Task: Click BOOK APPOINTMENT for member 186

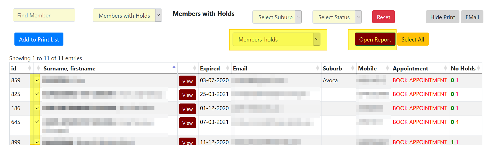Action: pos(420,108)
